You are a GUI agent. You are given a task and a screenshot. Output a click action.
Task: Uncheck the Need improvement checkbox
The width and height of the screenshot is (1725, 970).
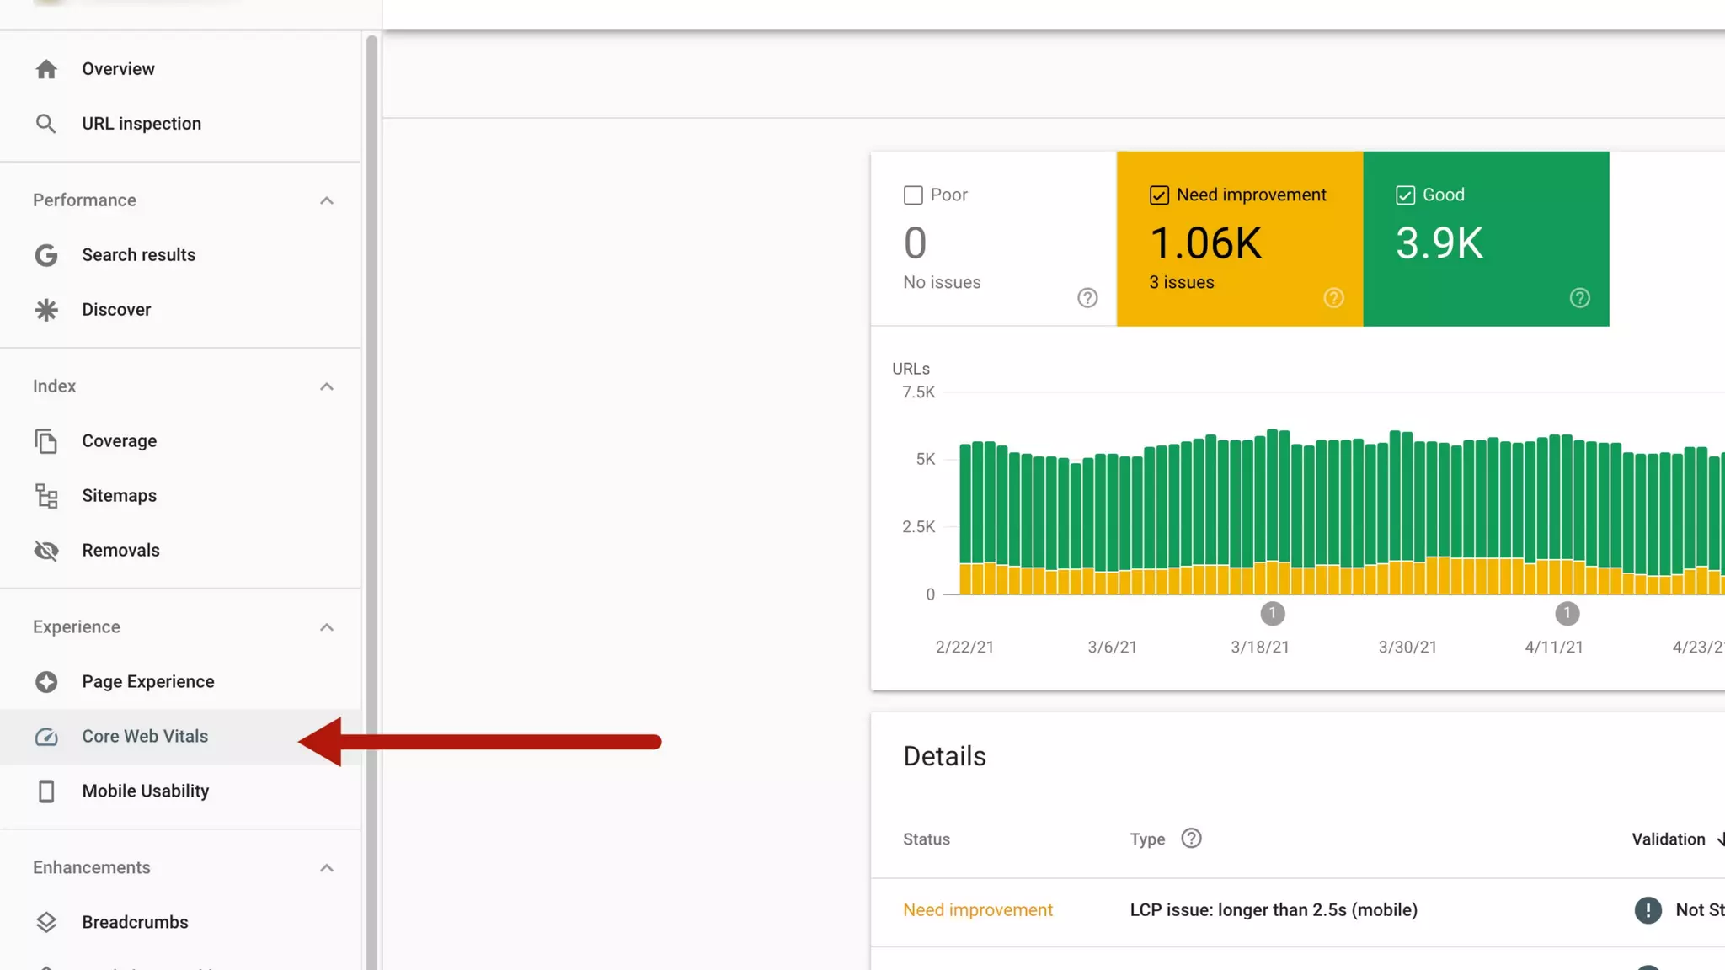point(1159,195)
